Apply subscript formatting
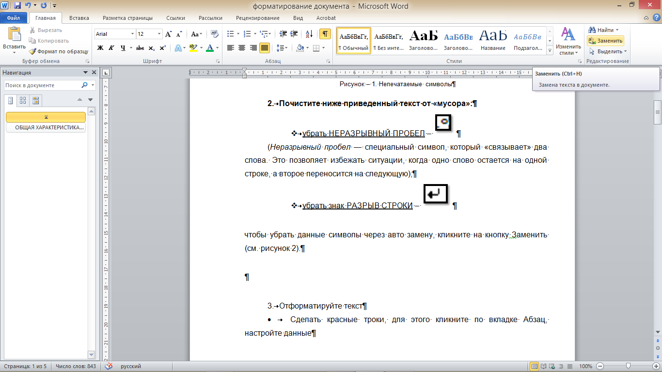The height and width of the screenshot is (372, 662). pos(151,47)
